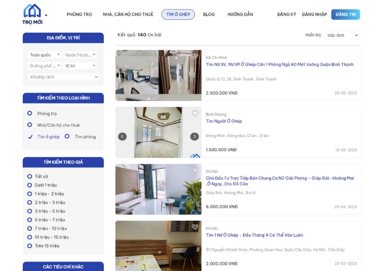Expand the Toàn quốc province dropdown
Viewport: 380px width, 271px height.
(x=44, y=55)
